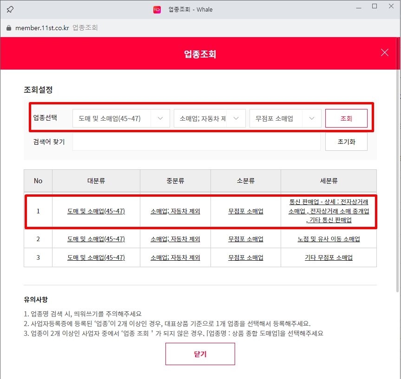Focus the 검색어 찾기 input field
Viewport: 401px width, 379px height.
click(197, 142)
